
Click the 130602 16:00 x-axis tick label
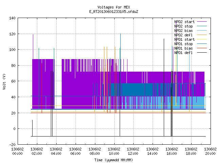coord(172,151)
